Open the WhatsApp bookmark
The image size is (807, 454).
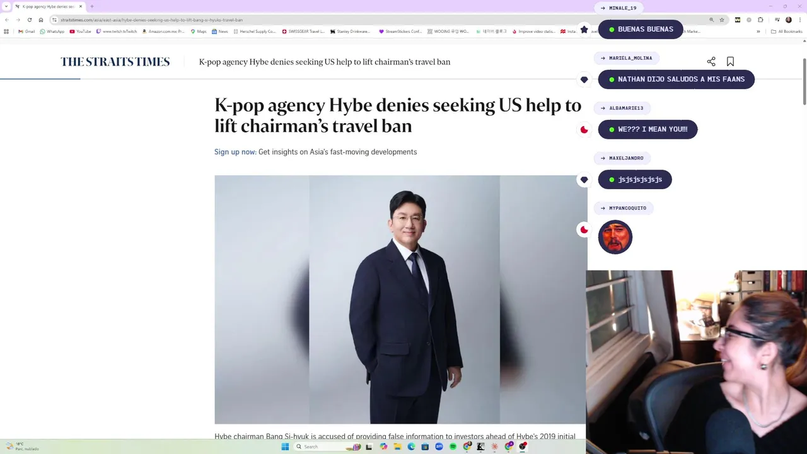coord(52,32)
